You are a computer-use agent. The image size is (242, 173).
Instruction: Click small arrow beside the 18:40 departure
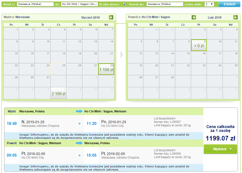[x=79, y=123]
